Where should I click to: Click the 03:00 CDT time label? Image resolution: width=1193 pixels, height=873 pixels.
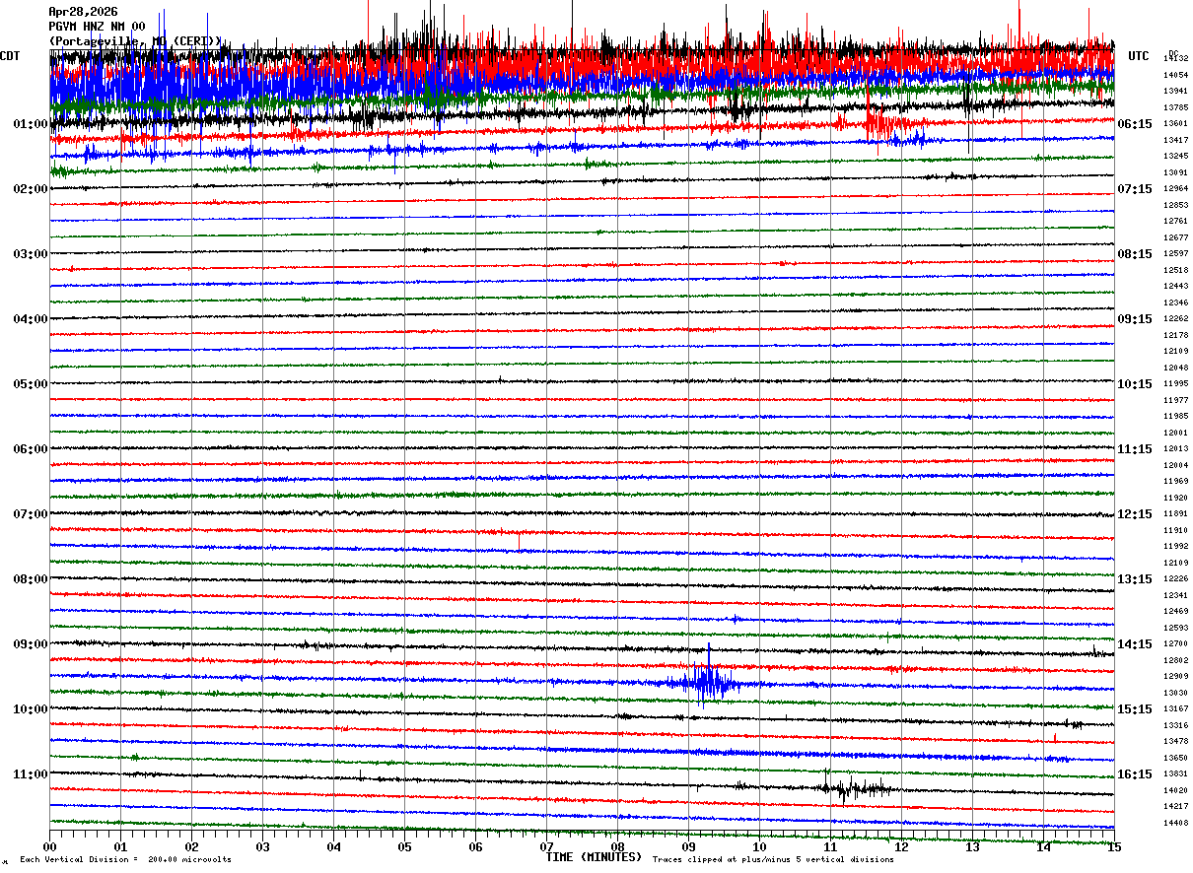(31, 254)
